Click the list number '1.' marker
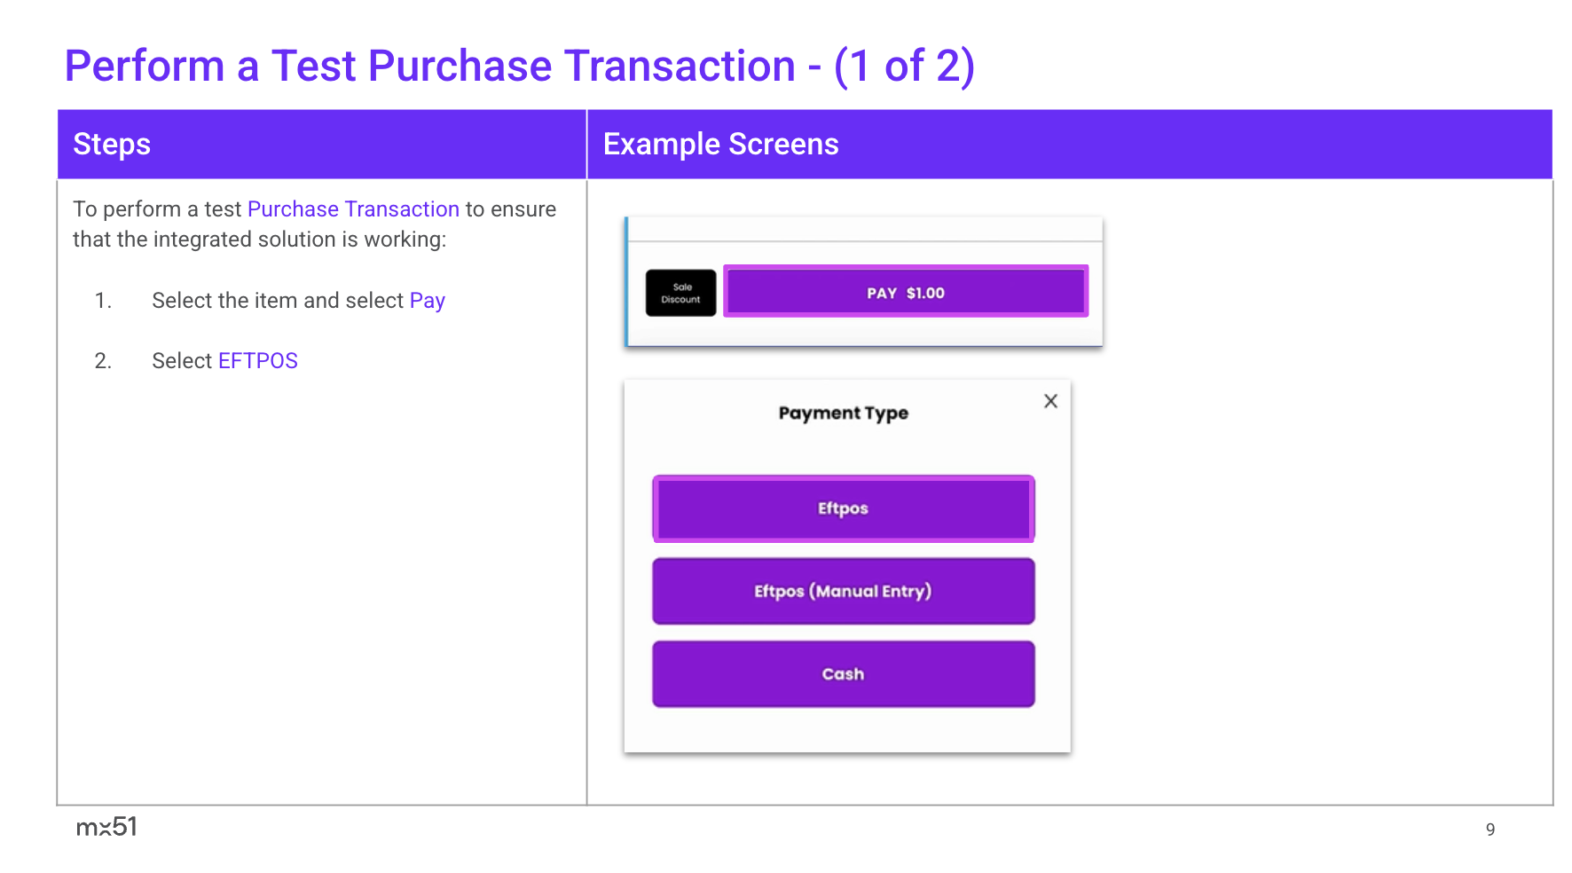The width and height of the screenshot is (1572, 873). click(x=103, y=301)
